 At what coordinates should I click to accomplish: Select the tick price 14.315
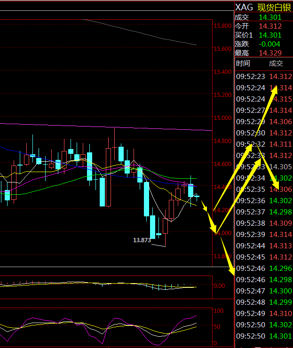click(x=281, y=99)
